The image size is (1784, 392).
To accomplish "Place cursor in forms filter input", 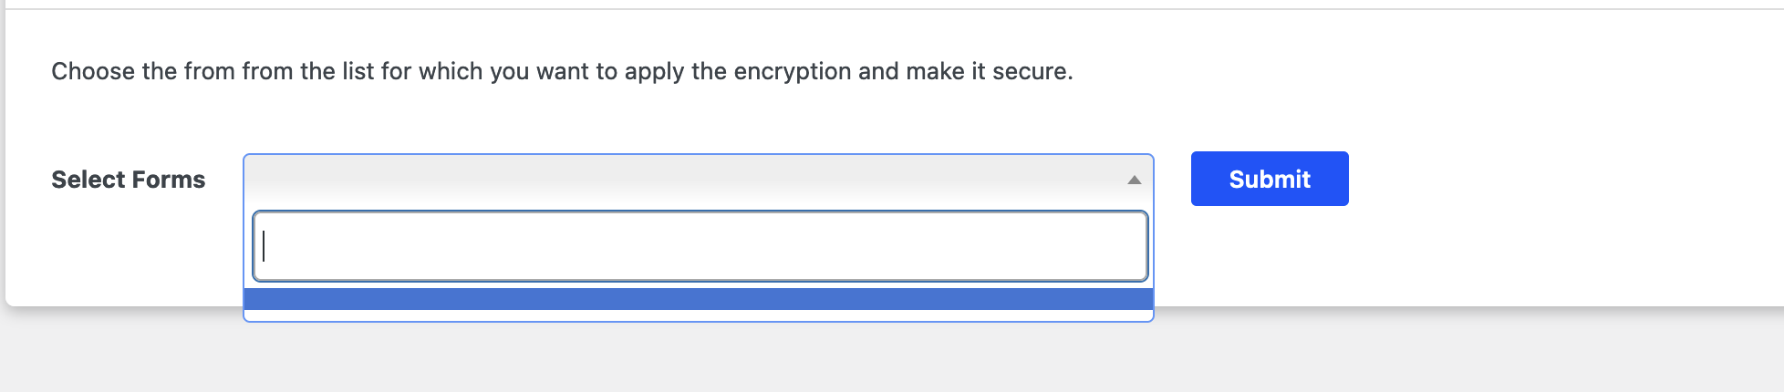I will tap(700, 246).
